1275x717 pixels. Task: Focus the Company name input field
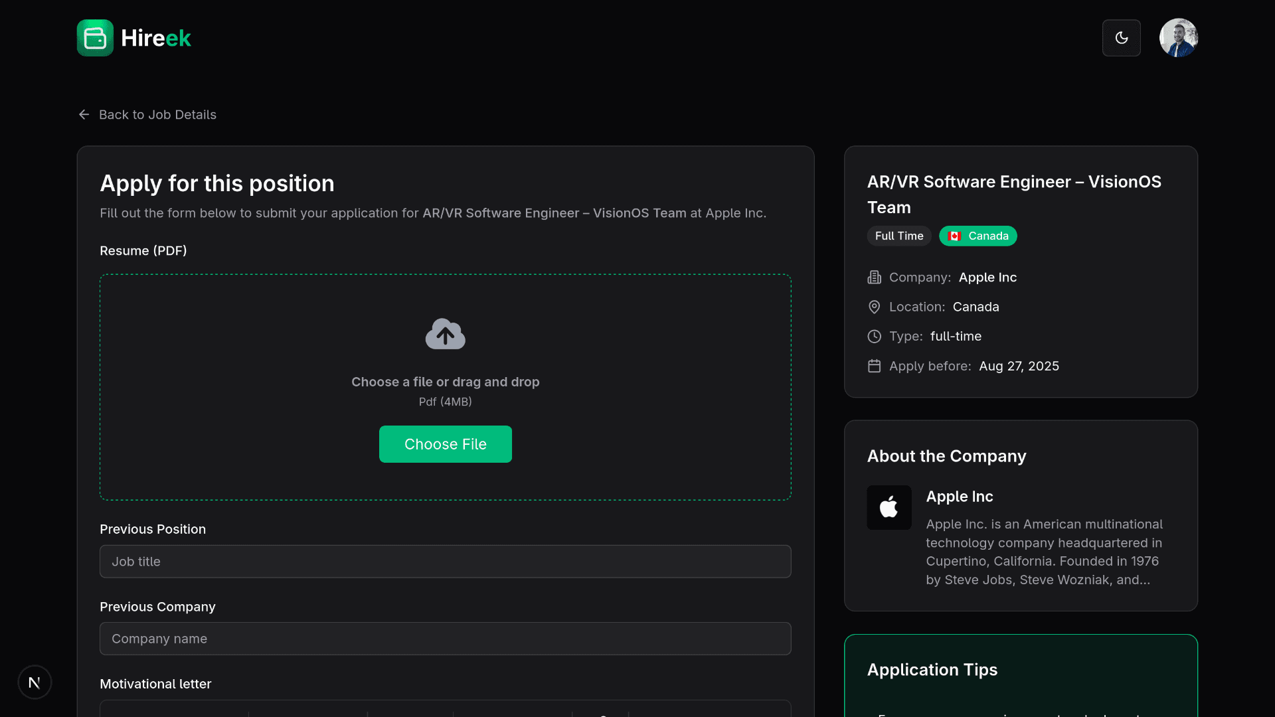[x=446, y=639]
